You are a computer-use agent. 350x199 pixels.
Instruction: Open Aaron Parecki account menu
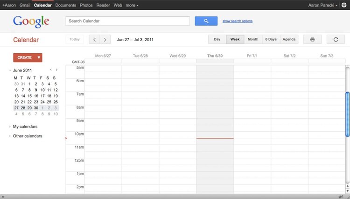(x=322, y=5)
